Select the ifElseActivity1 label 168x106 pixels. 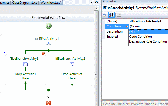(49, 39)
